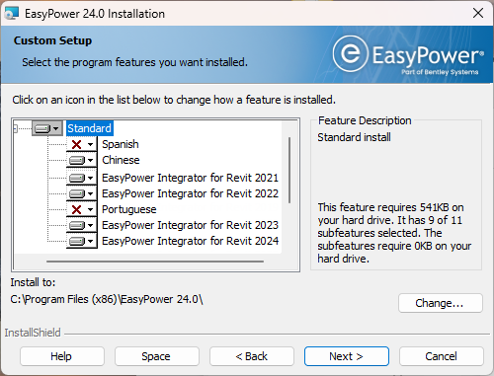
Task: Click the installer icon in the title bar
Action: point(12,13)
